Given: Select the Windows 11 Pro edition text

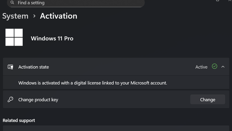Looking at the screenshot, I should [x=52, y=39].
